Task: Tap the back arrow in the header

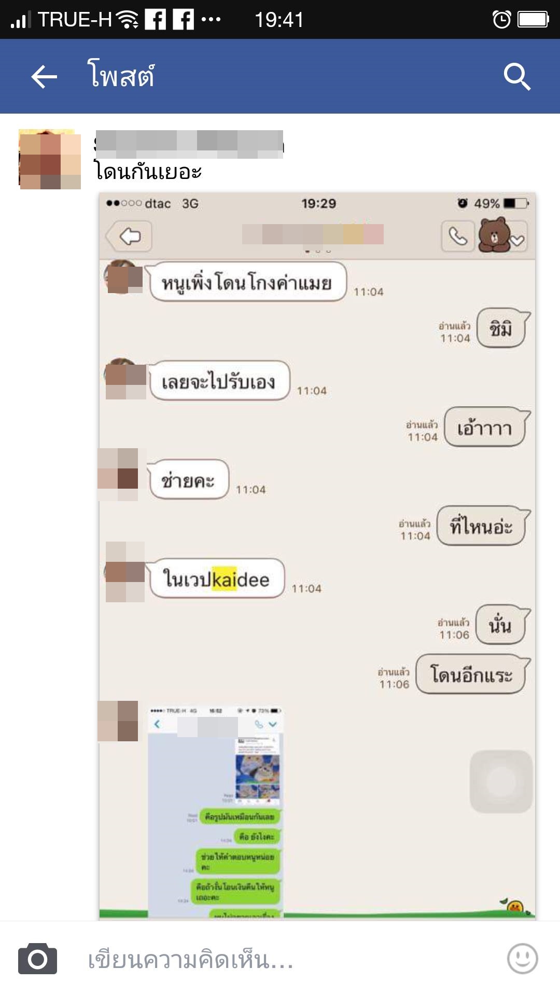Action: (x=44, y=77)
